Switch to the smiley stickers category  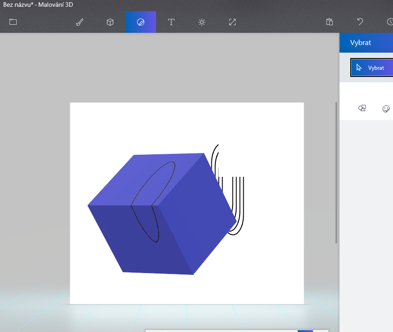pos(386,108)
